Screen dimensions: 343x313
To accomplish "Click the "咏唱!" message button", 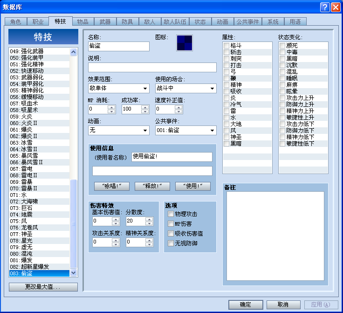I will click(112, 186).
